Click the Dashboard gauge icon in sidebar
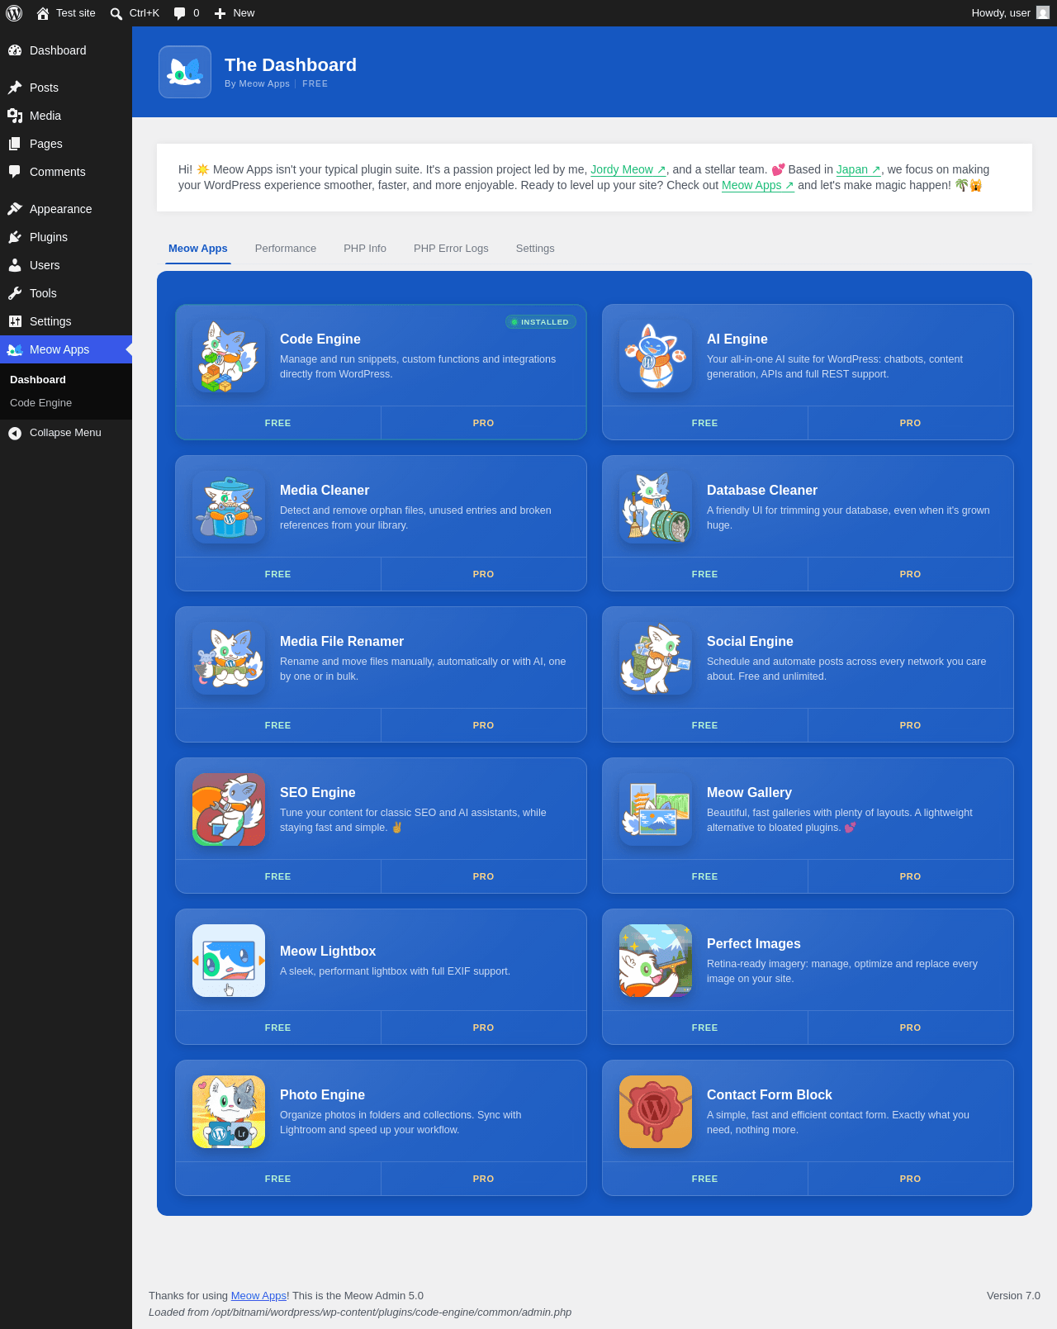 [15, 50]
